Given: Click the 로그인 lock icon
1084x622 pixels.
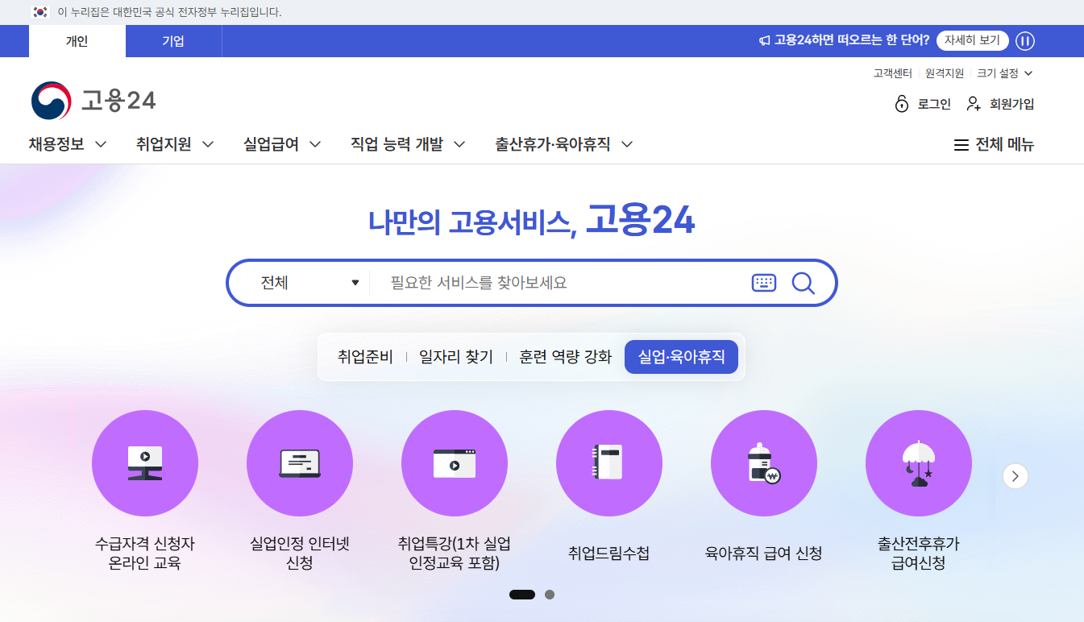Looking at the screenshot, I should [902, 104].
